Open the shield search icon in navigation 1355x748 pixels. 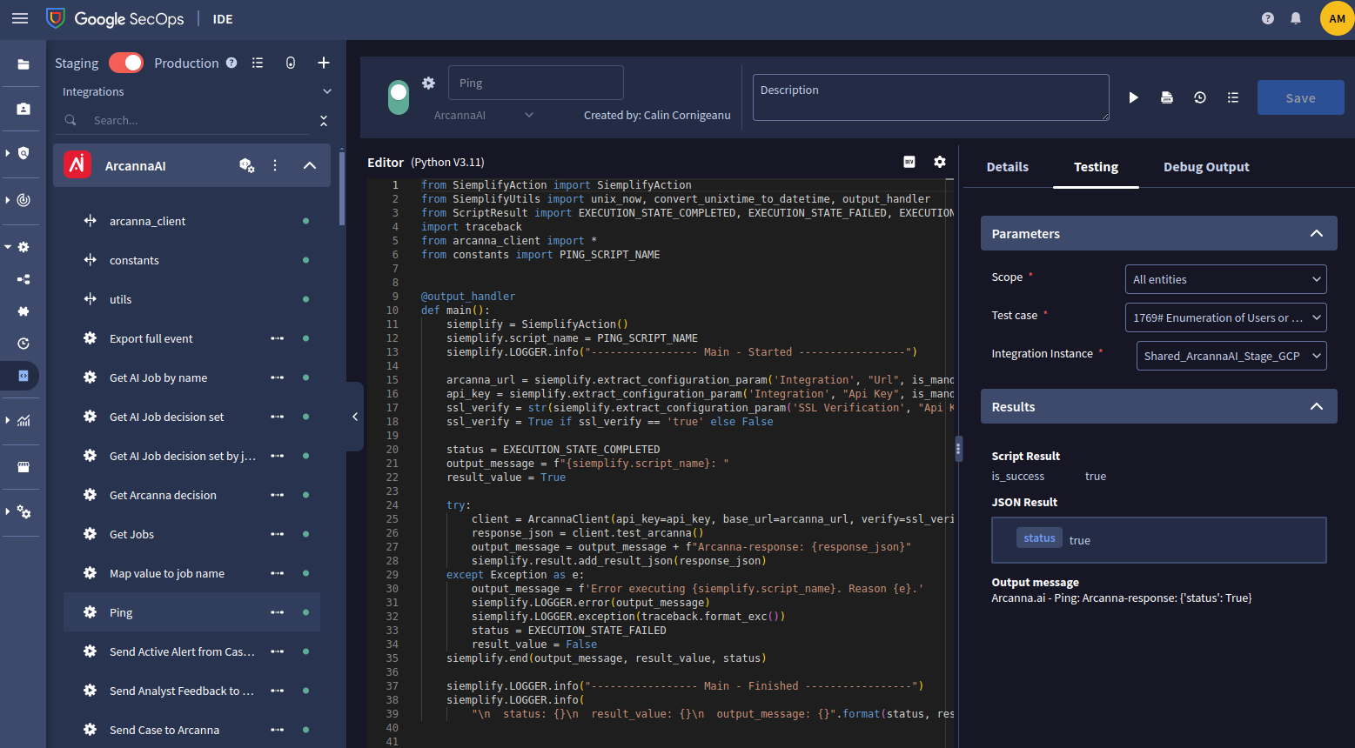(x=23, y=153)
